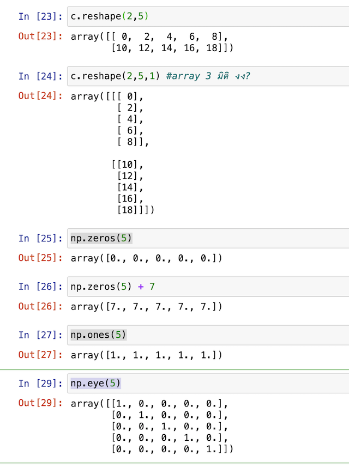Click the first identity matrix row in Out[29]

[149, 404]
